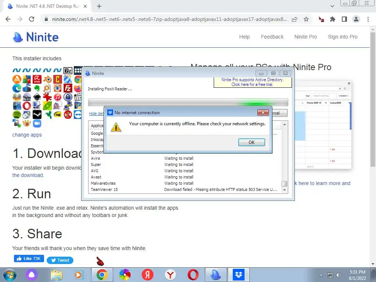Click 'the download' retry link
Screen dimensions: 376x282
28,175
